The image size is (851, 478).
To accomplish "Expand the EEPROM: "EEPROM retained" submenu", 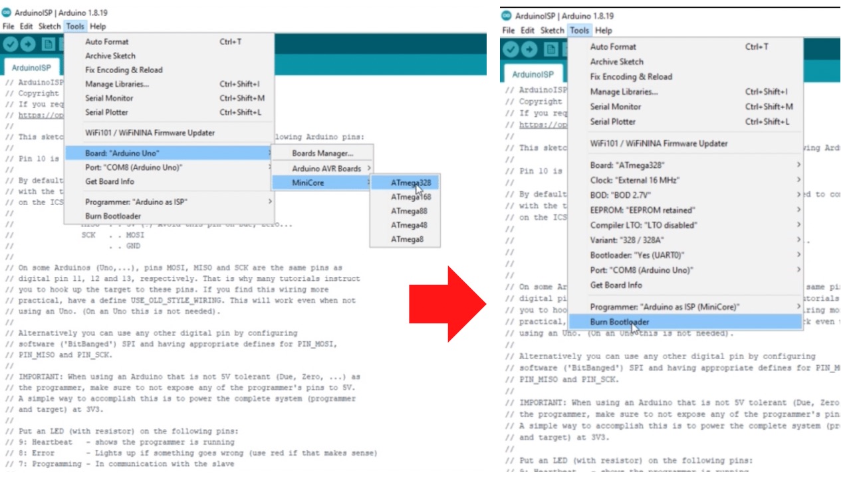I will 685,210.
